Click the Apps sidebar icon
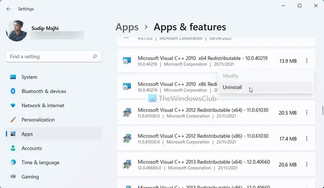 point(13,134)
